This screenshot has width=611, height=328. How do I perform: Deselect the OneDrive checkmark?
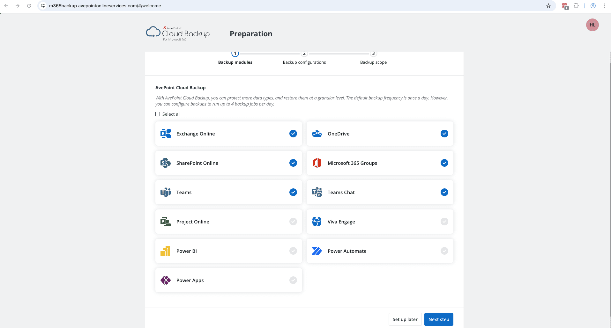tap(444, 134)
